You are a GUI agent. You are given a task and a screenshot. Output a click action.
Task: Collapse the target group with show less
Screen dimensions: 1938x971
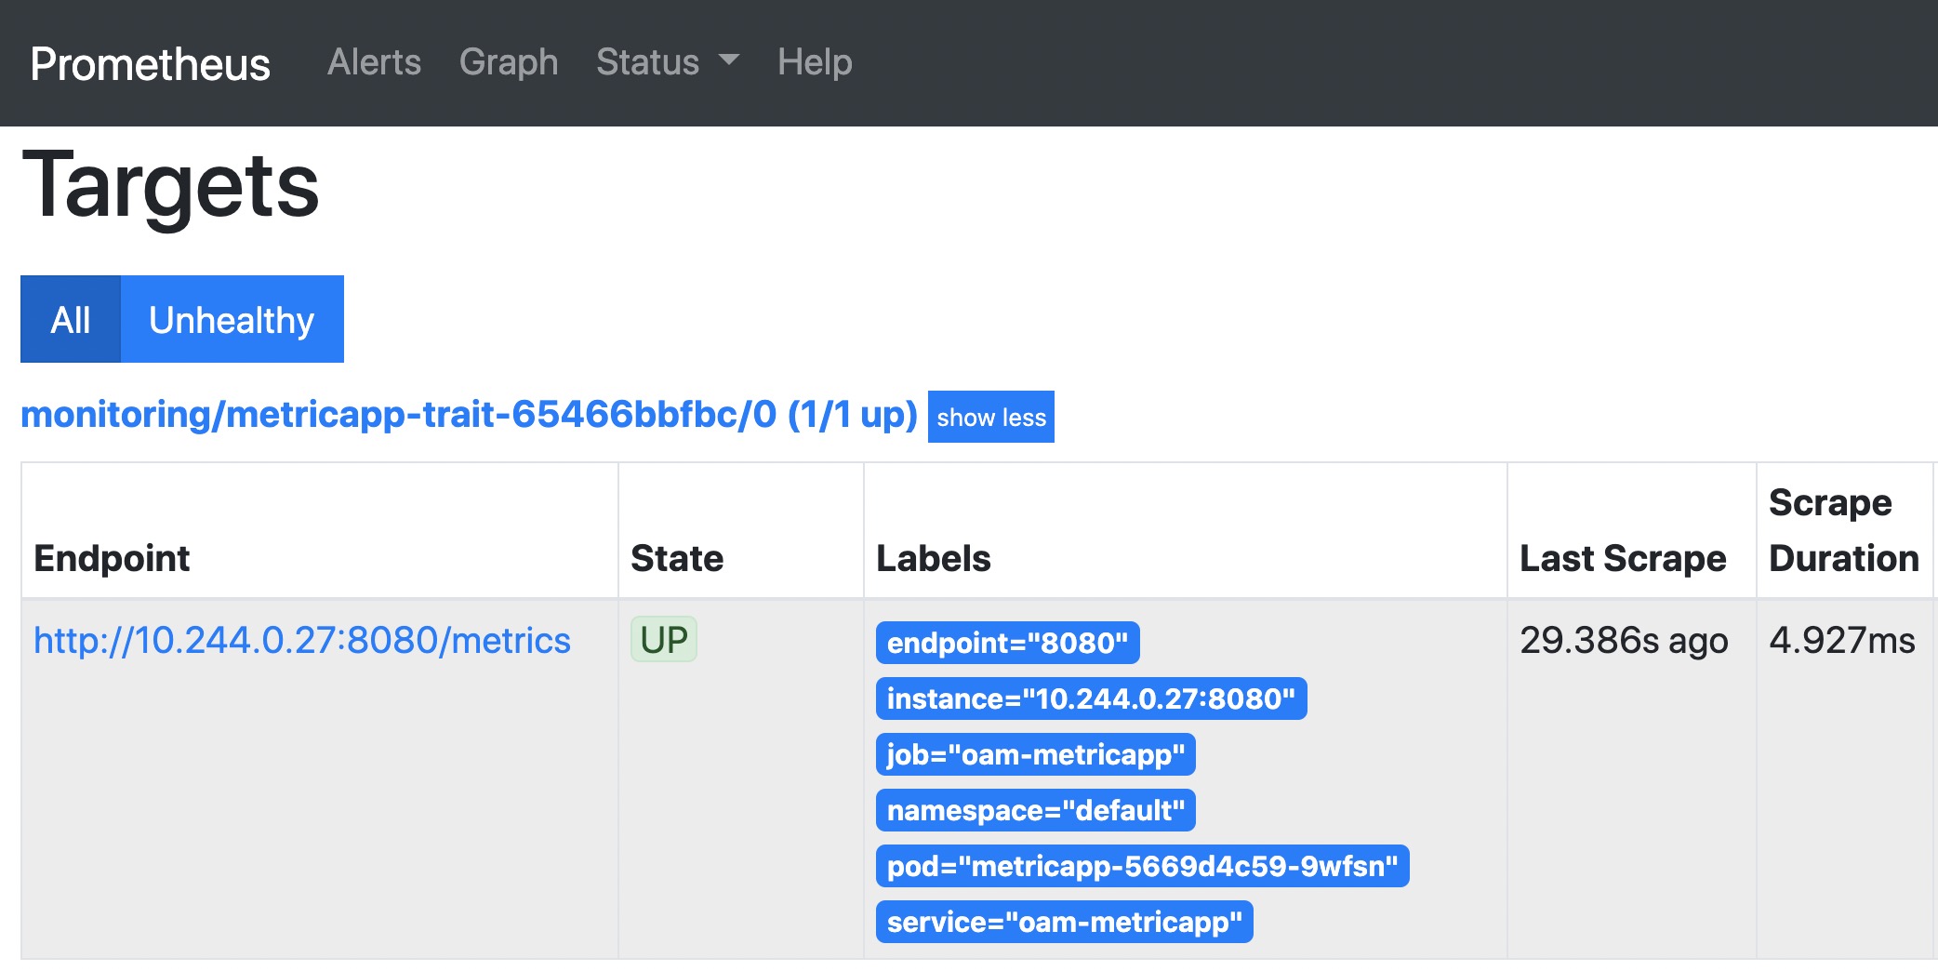tap(990, 418)
